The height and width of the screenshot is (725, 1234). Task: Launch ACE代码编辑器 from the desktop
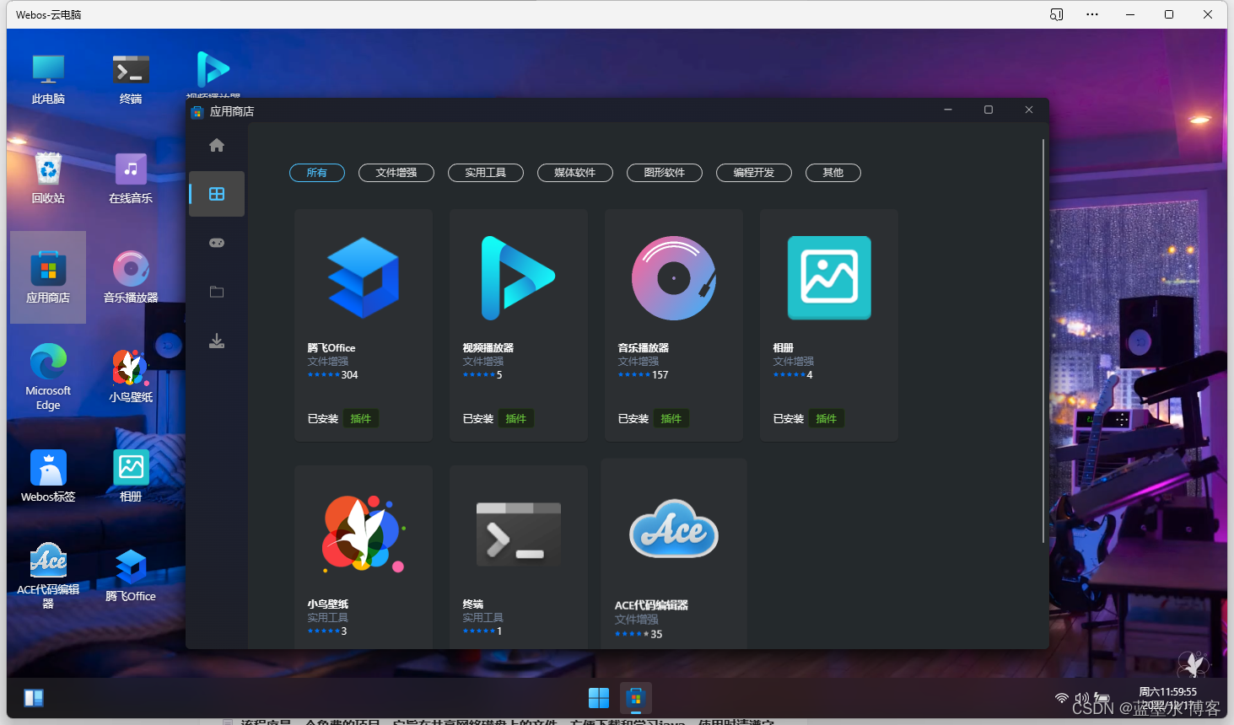(x=48, y=576)
